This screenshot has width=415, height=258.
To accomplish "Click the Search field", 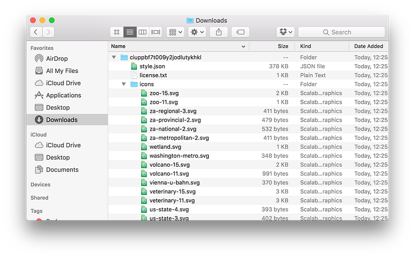I will [341, 32].
